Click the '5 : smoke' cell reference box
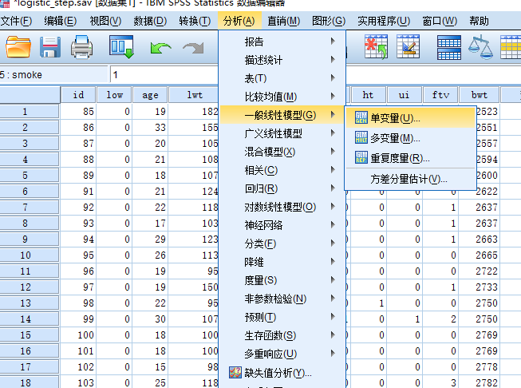 click(53, 74)
